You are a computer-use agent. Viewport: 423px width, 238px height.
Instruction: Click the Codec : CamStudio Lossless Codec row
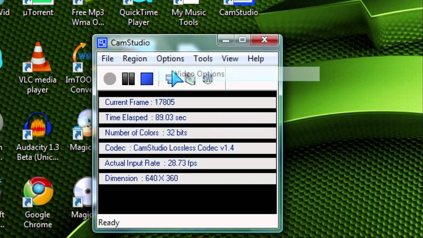187,148
